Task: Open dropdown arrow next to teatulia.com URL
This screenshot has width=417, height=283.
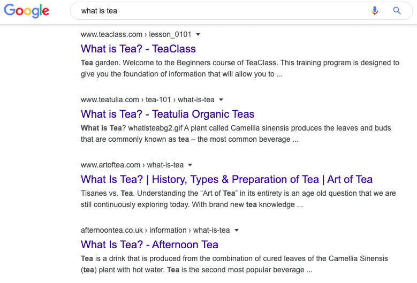Action: click(x=221, y=100)
